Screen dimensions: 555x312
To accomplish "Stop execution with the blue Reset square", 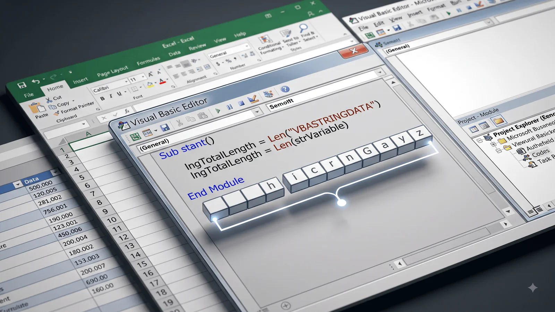I will [x=241, y=104].
